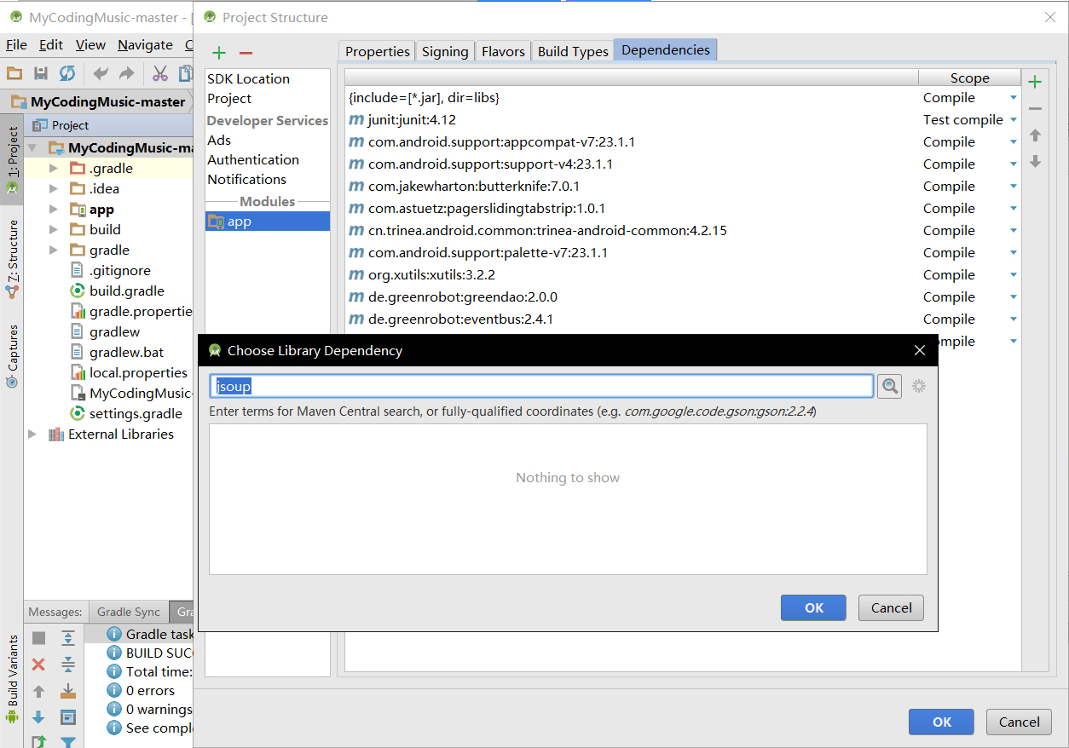1069x748 pixels.
Task: Click the search magnifier button beside jsoup
Action: click(x=889, y=387)
